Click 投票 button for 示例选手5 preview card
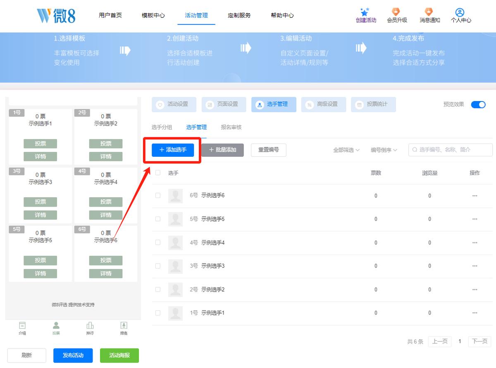Image resolution: width=496 pixels, height=368 pixels. click(x=40, y=260)
